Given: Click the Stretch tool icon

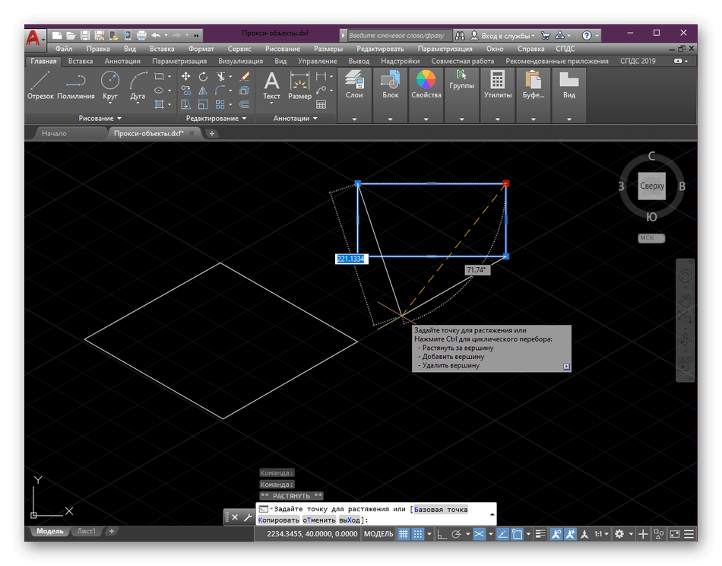Looking at the screenshot, I should tap(186, 105).
